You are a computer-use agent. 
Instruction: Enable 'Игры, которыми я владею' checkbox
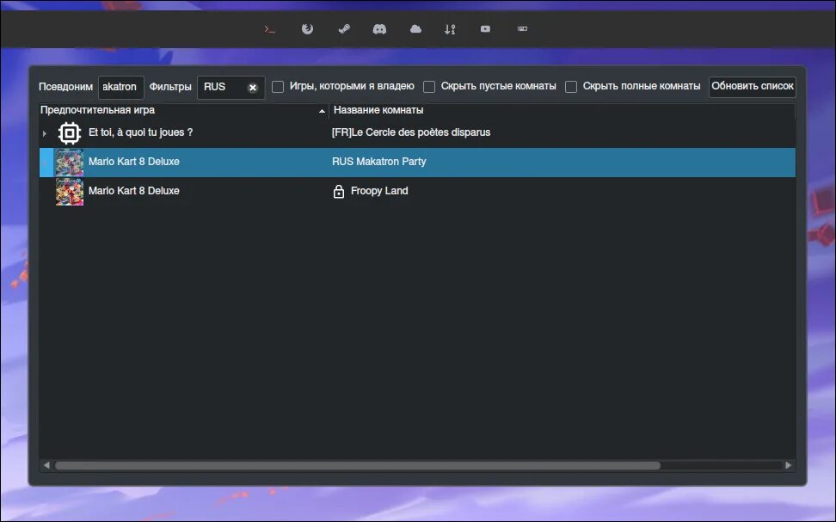pos(278,87)
